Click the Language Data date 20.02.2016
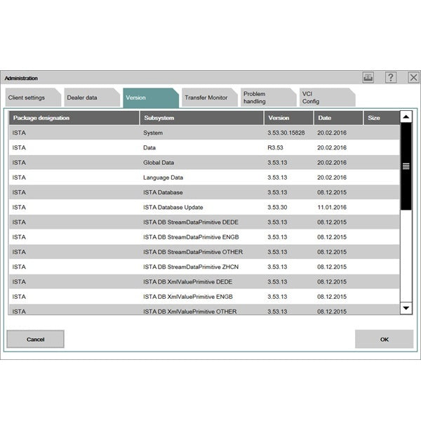421x421 pixels. [x=332, y=178]
